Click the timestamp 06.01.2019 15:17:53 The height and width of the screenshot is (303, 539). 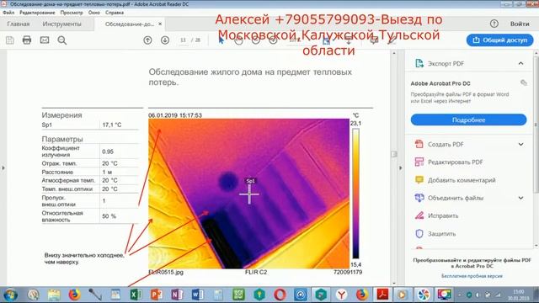pyautogui.click(x=175, y=115)
